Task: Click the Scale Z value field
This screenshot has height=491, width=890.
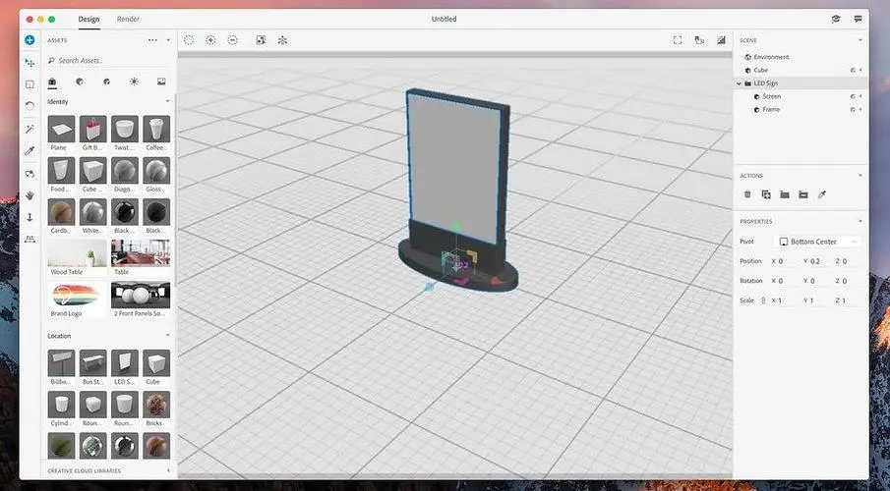Action: coord(847,300)
